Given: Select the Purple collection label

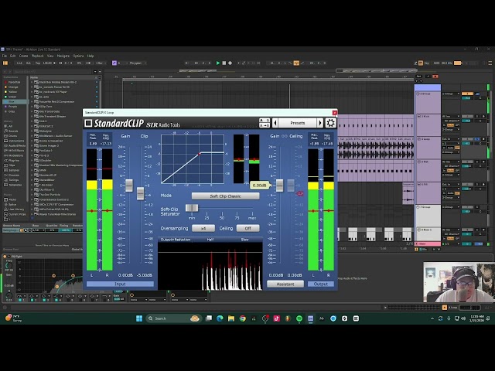Looking at the screenshot, I should [x=12, y=107].
